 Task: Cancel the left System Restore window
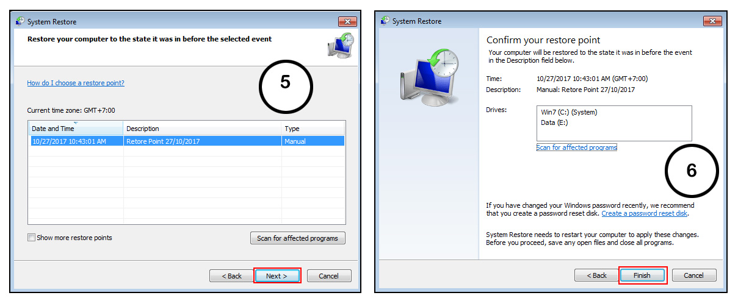[x=329, y=276]
